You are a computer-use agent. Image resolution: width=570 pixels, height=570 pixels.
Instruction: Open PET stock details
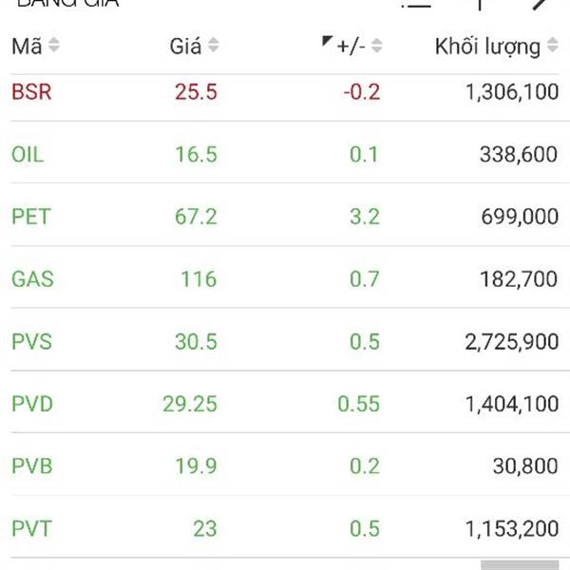pyautogui.click(x=285, y=217)
